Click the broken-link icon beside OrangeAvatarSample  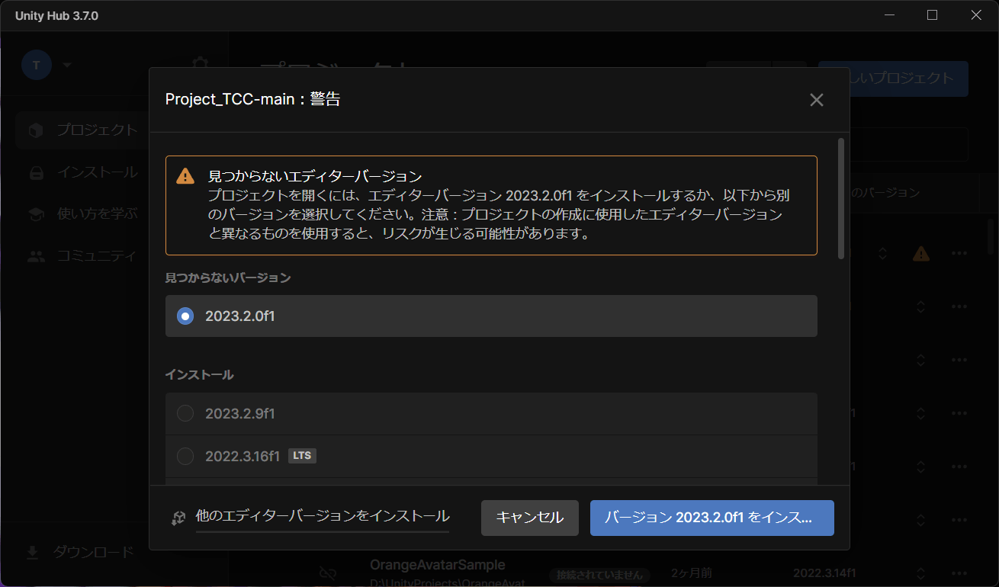[328, 573]
